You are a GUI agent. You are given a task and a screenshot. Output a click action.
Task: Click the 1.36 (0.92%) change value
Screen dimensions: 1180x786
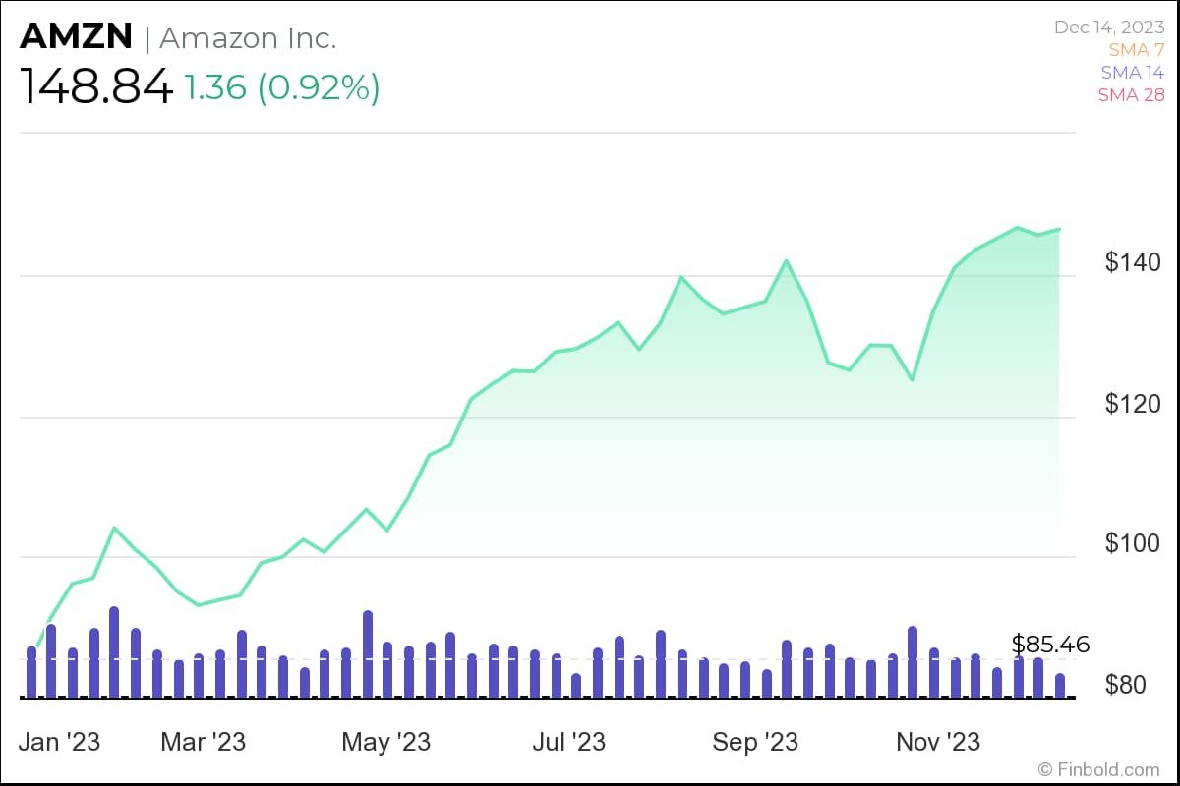pyautogui.click(x=282, y=88)
